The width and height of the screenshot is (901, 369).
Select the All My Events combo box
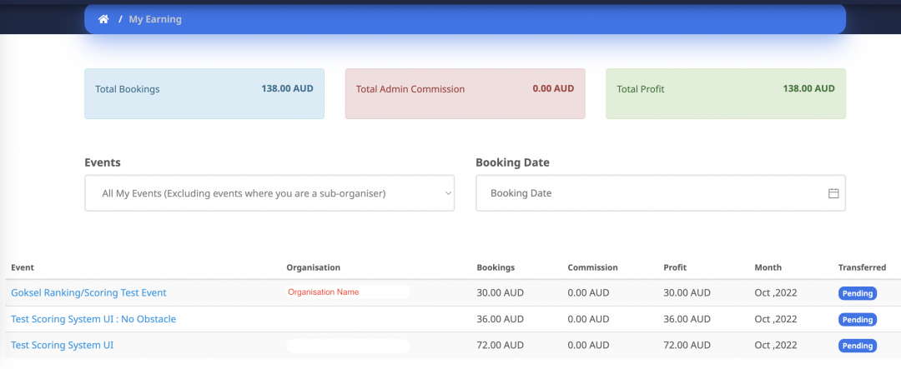(269, 193)
